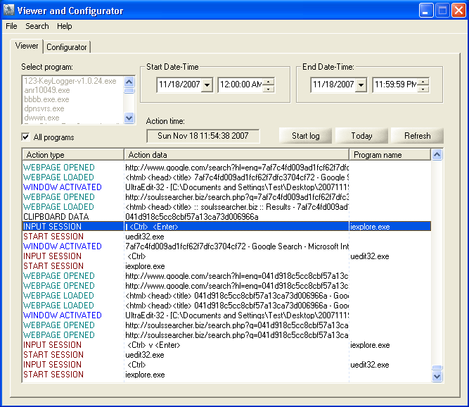This screenshot has height=407, width=469.
Task: Increase Start time with spinner up arrow
Action: (269, 82)
